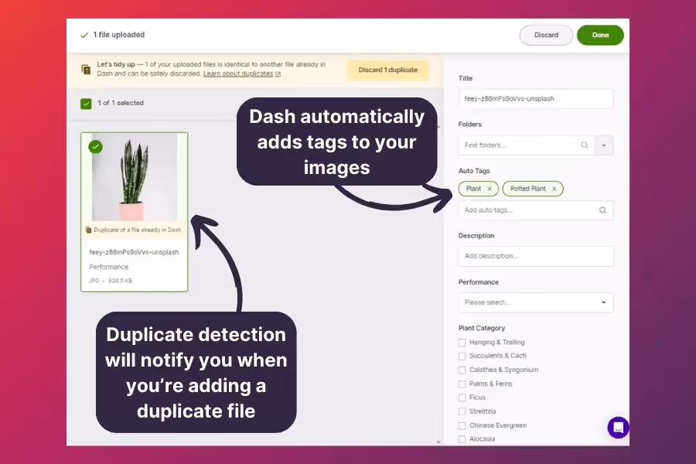Viewport: 696px width, 464px height.
Task: Check the Chinese Evergreen box
Action: point(462,425)
